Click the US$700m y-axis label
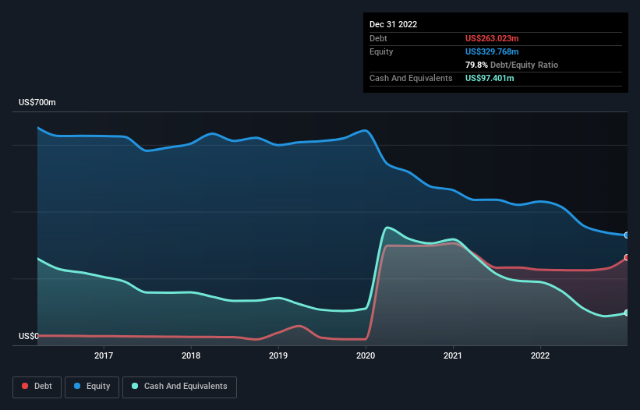 click(37, 102)
